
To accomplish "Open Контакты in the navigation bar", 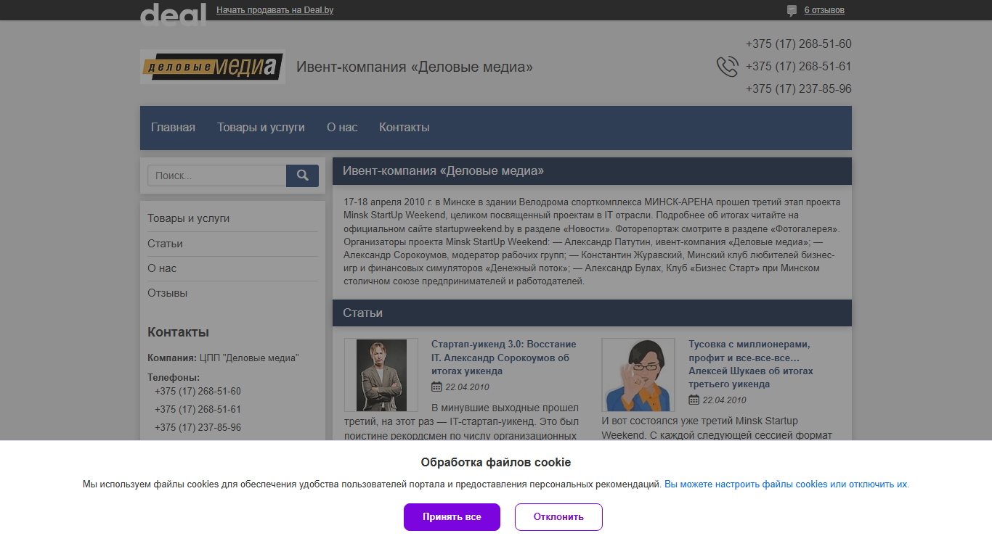I will (404, 127).
